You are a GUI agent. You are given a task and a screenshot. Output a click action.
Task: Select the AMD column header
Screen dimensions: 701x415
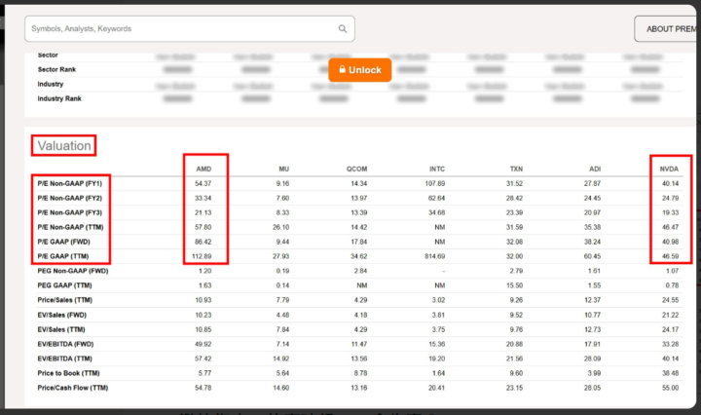tap(203, 169)
